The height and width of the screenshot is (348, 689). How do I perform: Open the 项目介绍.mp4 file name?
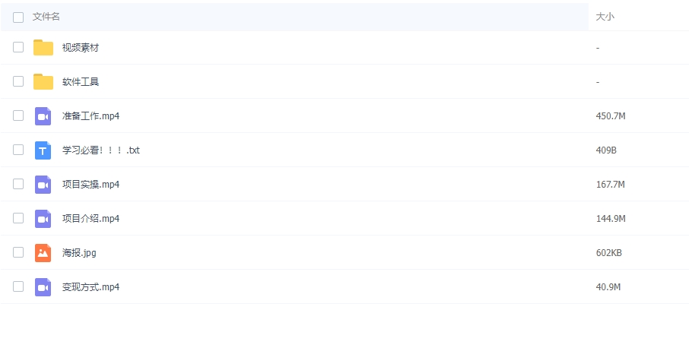90,219
